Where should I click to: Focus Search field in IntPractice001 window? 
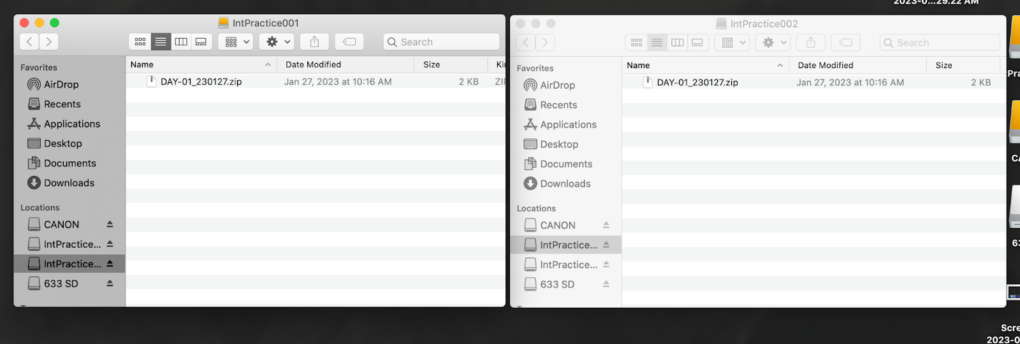(x=441, y=42)
